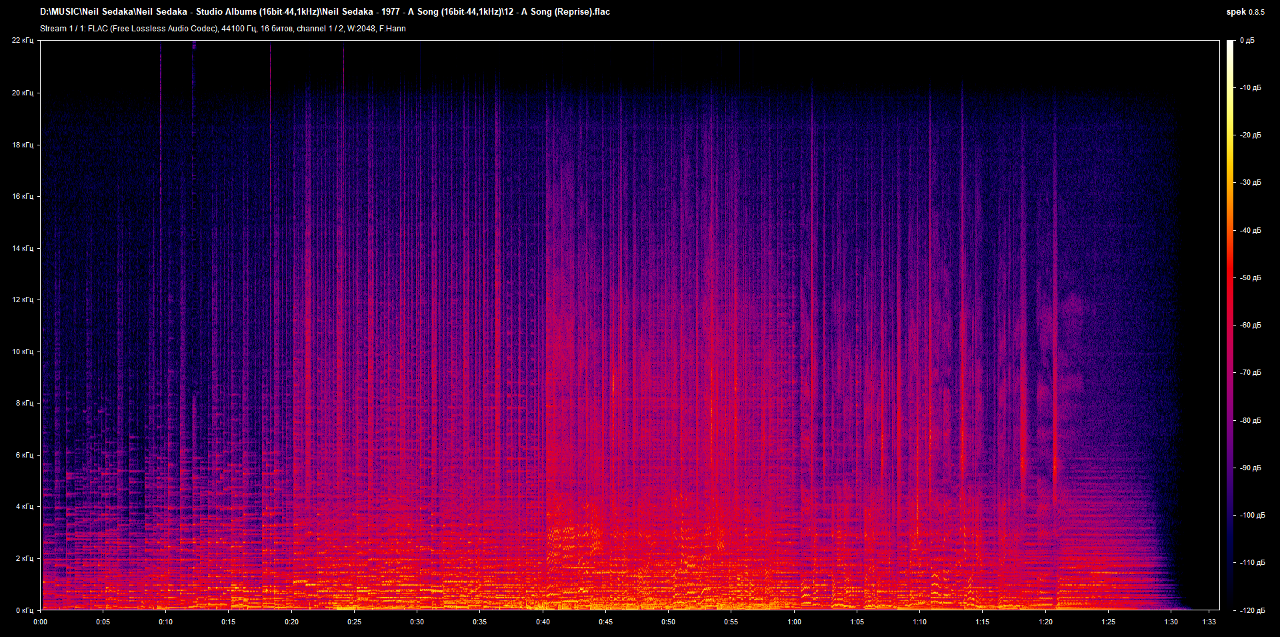This screenshot has height=637, width=1280.
Task: Click the 0:25 time axis label
Action: click(x=355, y=622)
